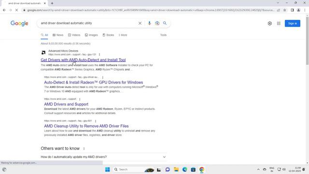
Task: Open the tab search dropdown arrow
Action: [x=278, y=3]
